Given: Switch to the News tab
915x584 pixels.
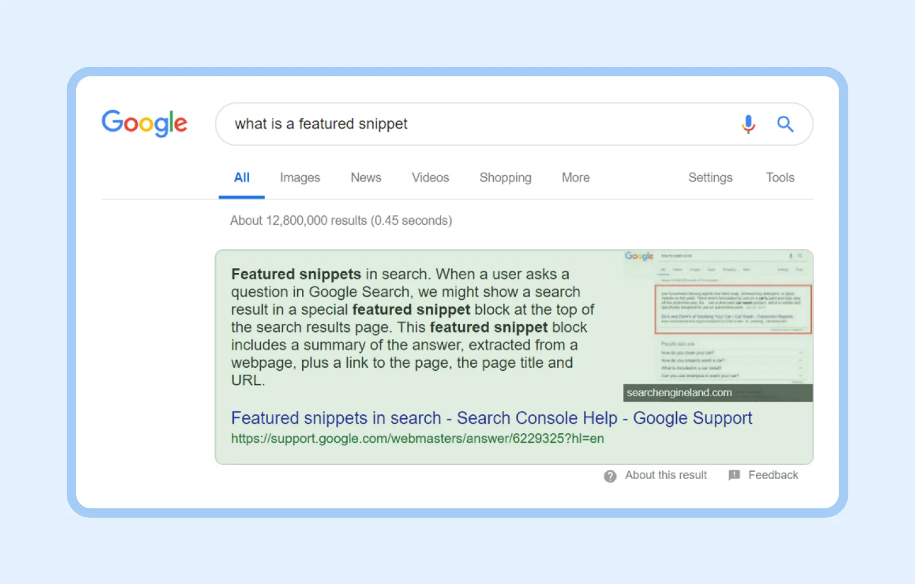Looking at the screenshot, I should click(366, 178).
